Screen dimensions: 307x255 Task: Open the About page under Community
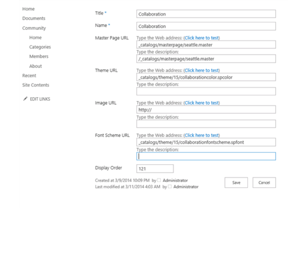tap(36, 66)
